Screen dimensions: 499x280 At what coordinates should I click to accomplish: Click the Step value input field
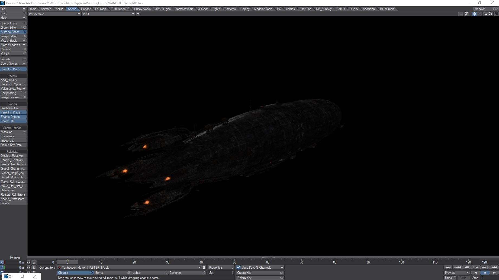[x=489, y=278]
